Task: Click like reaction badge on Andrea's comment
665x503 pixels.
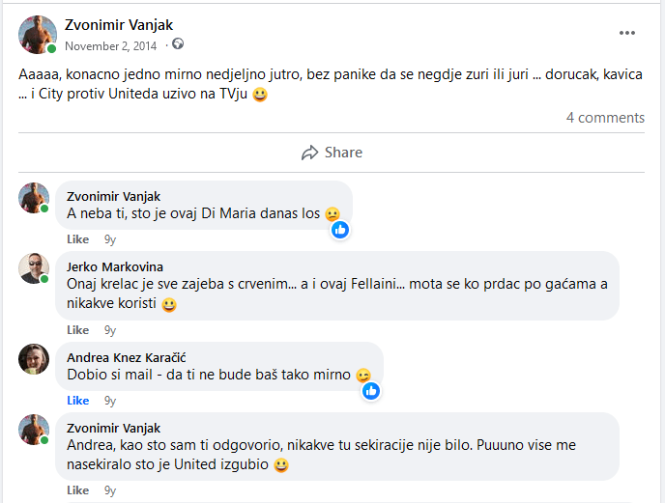Action: click(x=371, y=391)
